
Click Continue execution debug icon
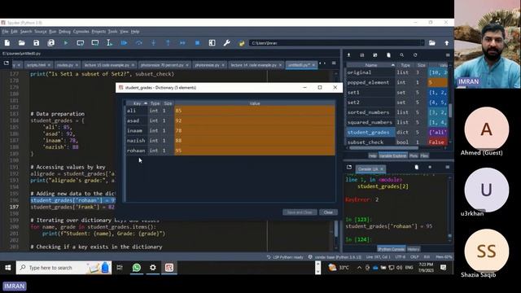(182, 43)
